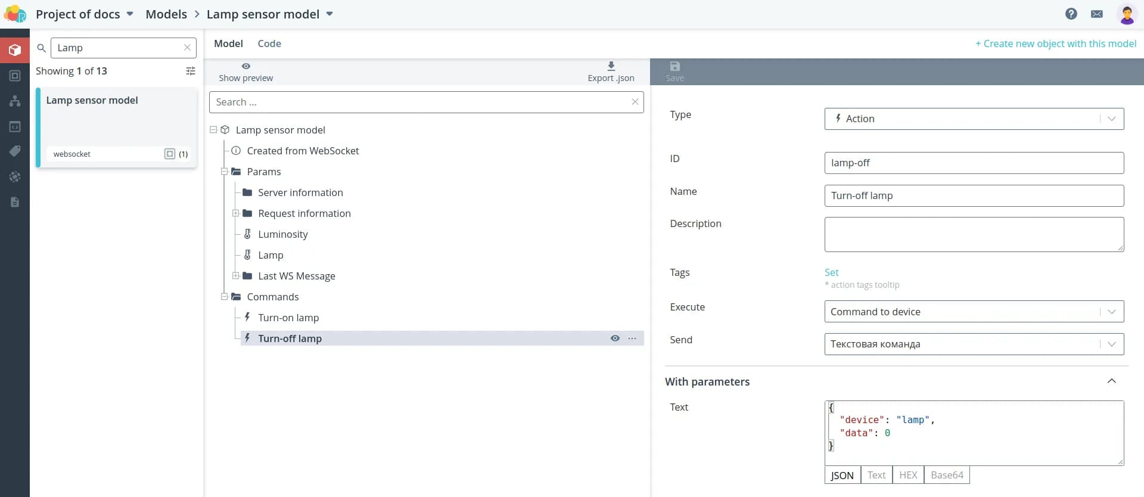This screenshot has width=1144, height=497.
Task: Click the ID input field
Action: pyautogui.click(x=974, y=163)
